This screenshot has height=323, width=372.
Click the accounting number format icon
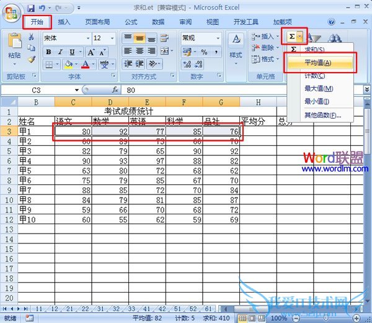coord(187,52)
